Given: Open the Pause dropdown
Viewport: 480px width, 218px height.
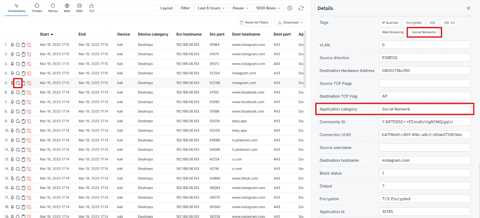Looking at the screenshot, I should [240, 8].
